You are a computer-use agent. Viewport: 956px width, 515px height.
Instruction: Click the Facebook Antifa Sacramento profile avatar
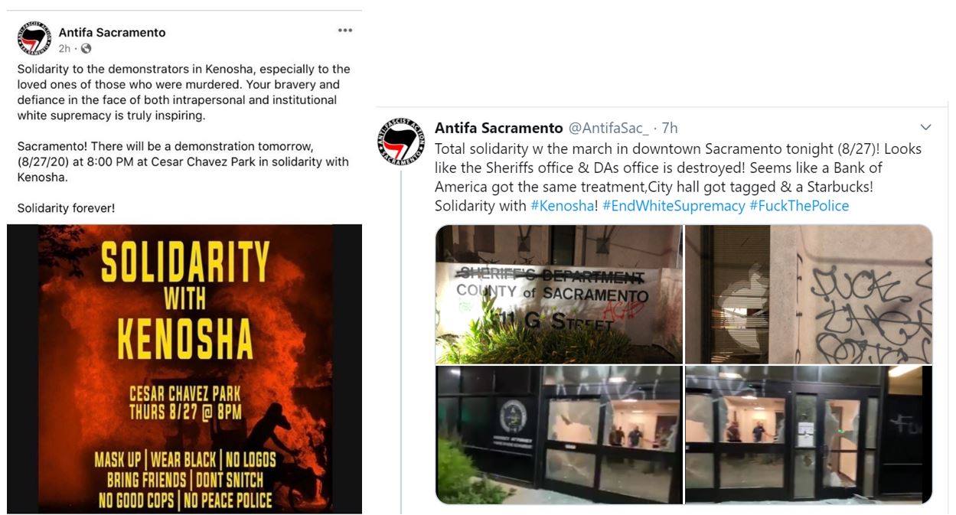[34, 39]
